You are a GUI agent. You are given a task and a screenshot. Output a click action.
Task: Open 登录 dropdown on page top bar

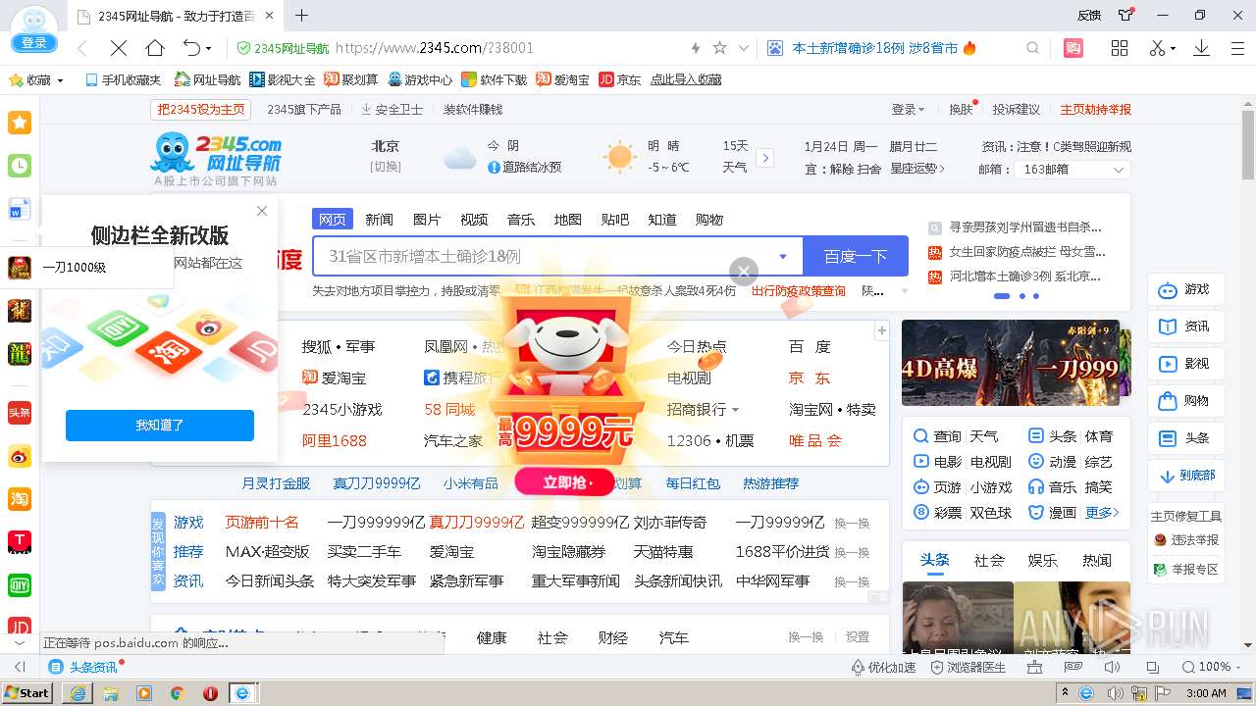point(908,109)
